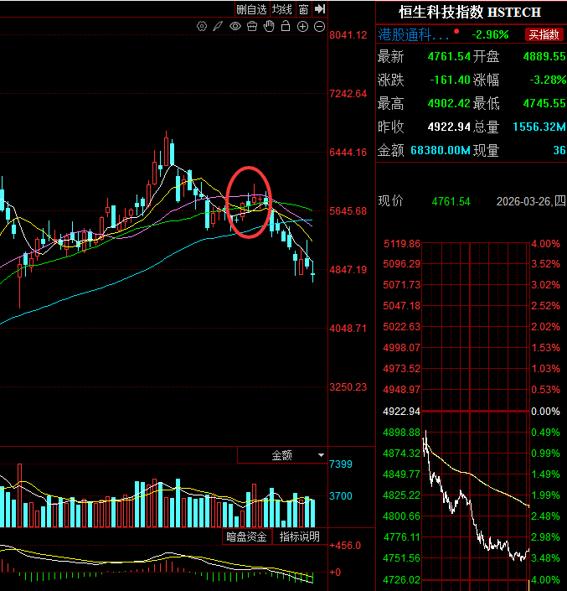This screenshot has height=591, width=567.
Task: Click the 总量 value 1556.32M
Action: click(x=539, y=127)
